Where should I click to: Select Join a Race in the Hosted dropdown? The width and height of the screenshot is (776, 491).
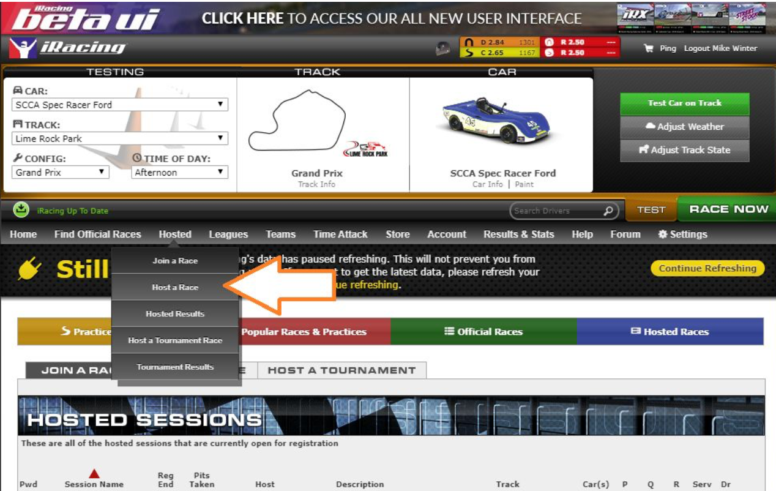tap(175, 261)
